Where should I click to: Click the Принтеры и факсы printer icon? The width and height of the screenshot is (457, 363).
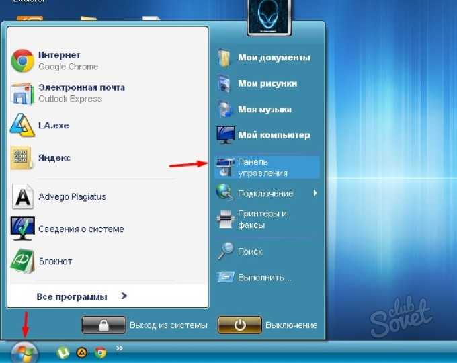(225, 219)
